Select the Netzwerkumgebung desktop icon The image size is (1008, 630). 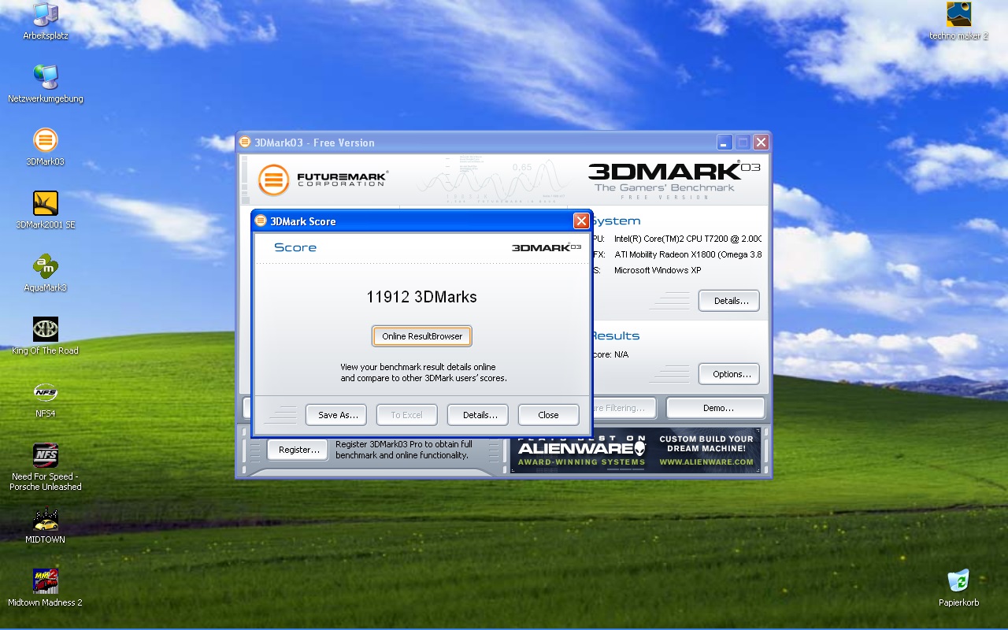46,84
